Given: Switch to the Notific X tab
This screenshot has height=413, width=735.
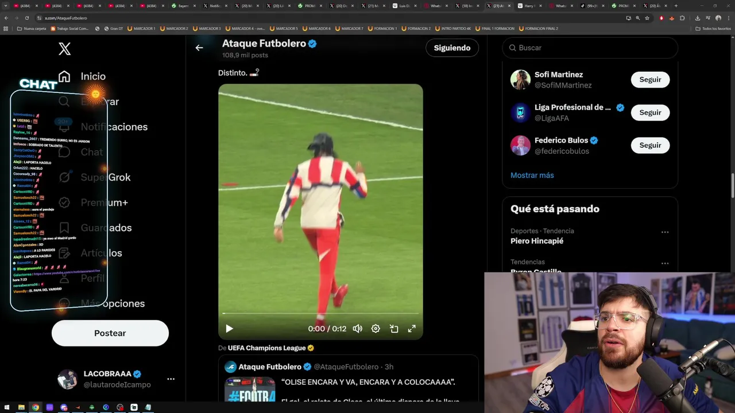Looking at the screenshot, I should coord(215,6).
